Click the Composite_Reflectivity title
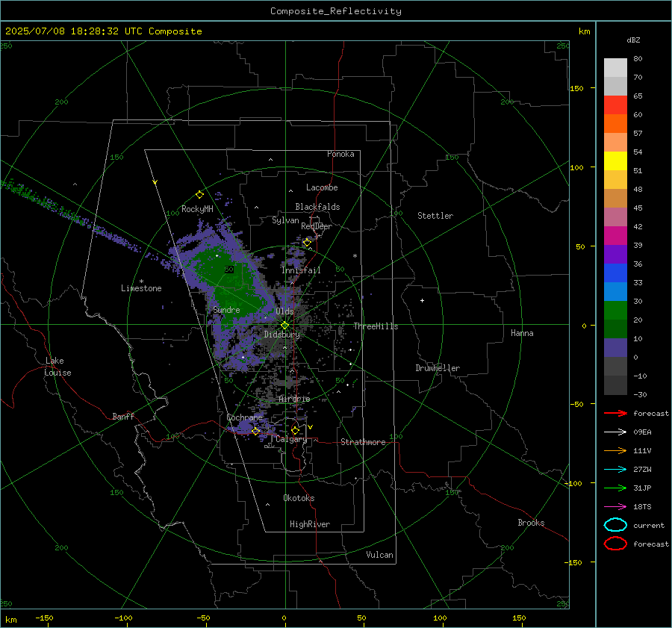Screen dimensions: 672x628 (x=335, y=11)
